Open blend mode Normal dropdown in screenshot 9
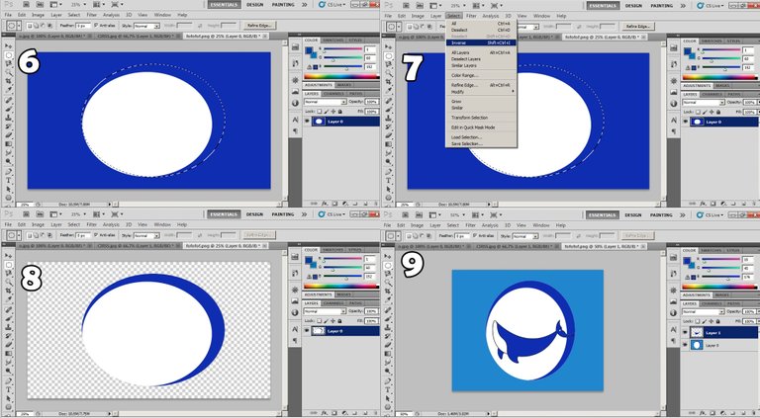The height and width of the screenshot is (418, 760). [704, 311]
